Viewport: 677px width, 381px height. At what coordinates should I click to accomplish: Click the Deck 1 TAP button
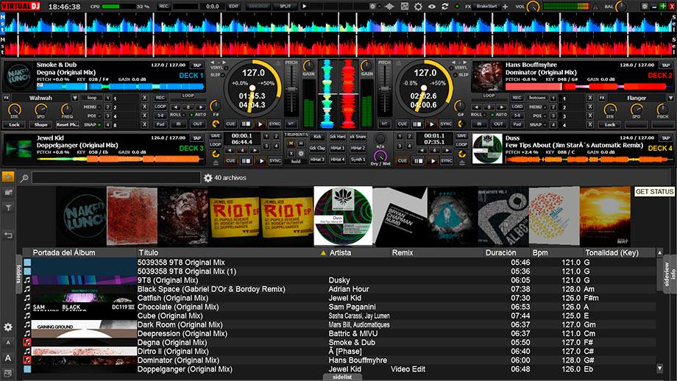click(197, 65)
